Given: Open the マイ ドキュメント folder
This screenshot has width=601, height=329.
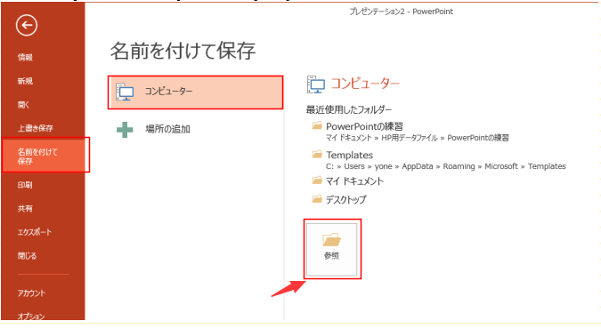Looking at the screenshot, I should tap(354, 181).
